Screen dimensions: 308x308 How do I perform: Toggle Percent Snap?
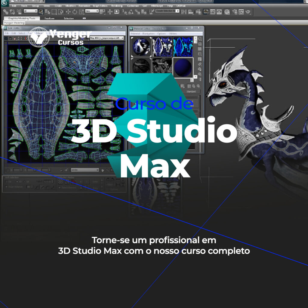click(137, 12)
